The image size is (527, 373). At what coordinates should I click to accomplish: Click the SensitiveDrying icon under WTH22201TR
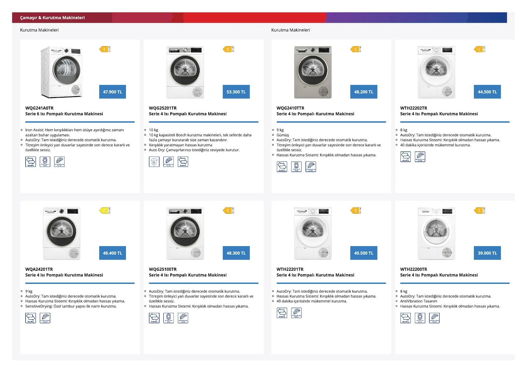(296, 313)
